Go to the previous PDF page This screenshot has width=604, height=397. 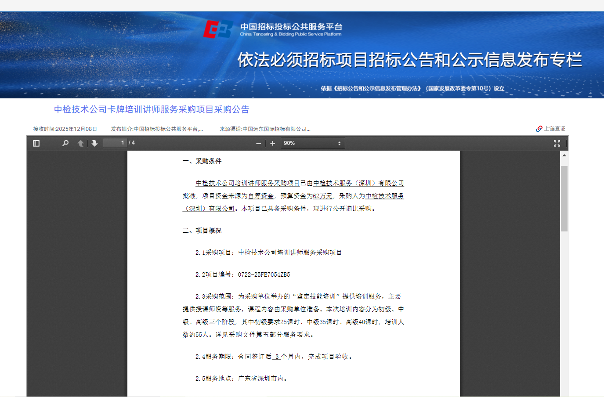tap(80, 143)
